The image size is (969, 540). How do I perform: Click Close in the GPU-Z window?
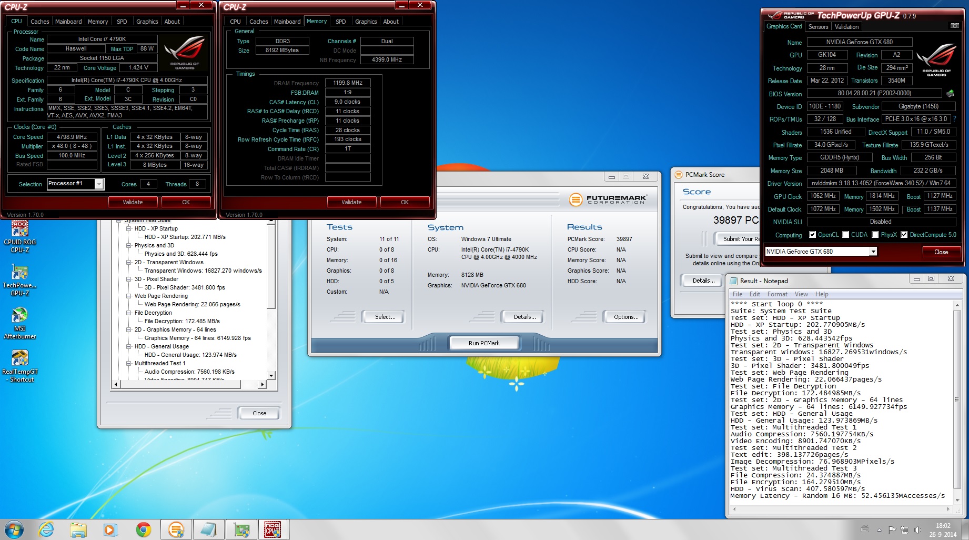pyautogui.click(x=941, y=252)
